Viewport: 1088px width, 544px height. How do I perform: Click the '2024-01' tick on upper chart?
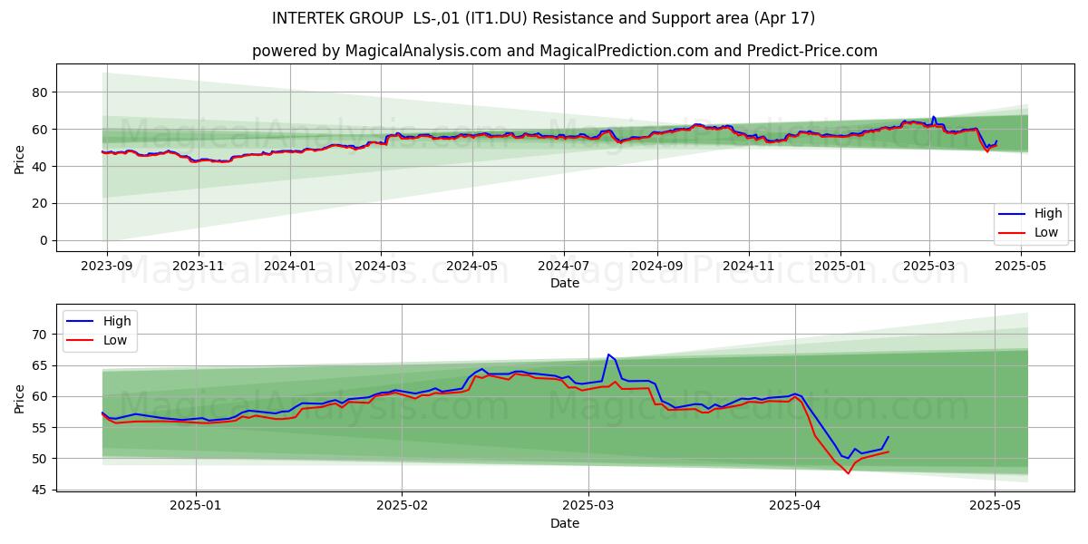point(290,266)
